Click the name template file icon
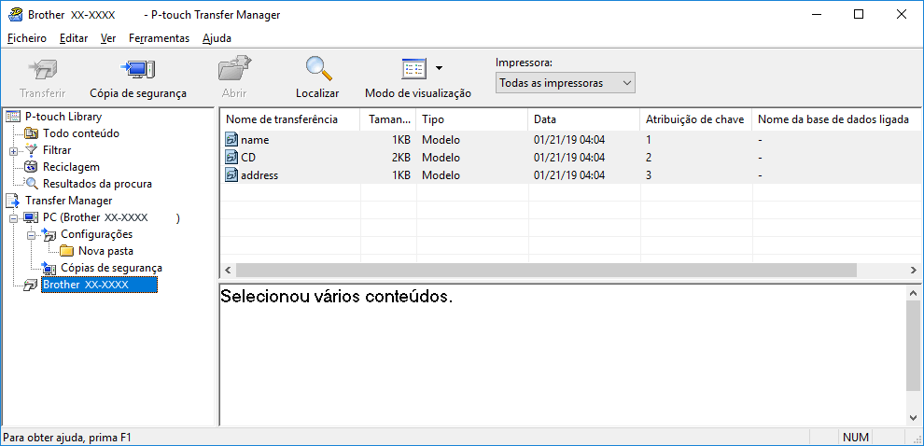The height and width of the screenshot is (446, 924). click(x=231, y=140)
